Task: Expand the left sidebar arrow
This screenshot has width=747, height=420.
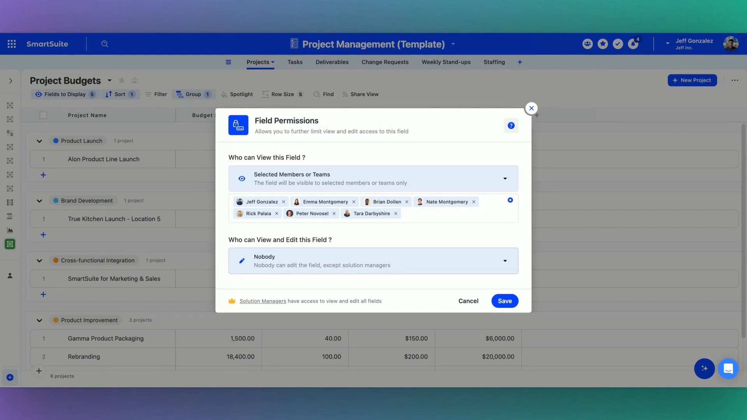Action: pos(11,81)
